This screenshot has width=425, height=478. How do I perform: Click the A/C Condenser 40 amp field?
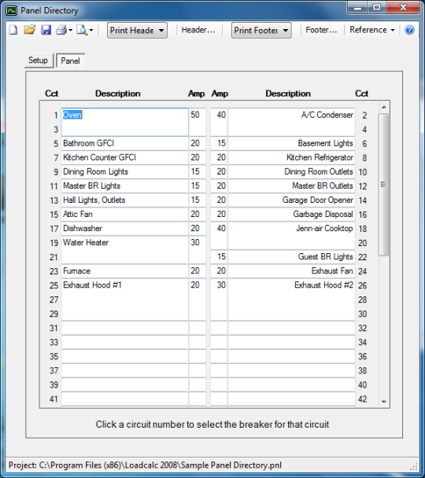click(x=219, y=122)
